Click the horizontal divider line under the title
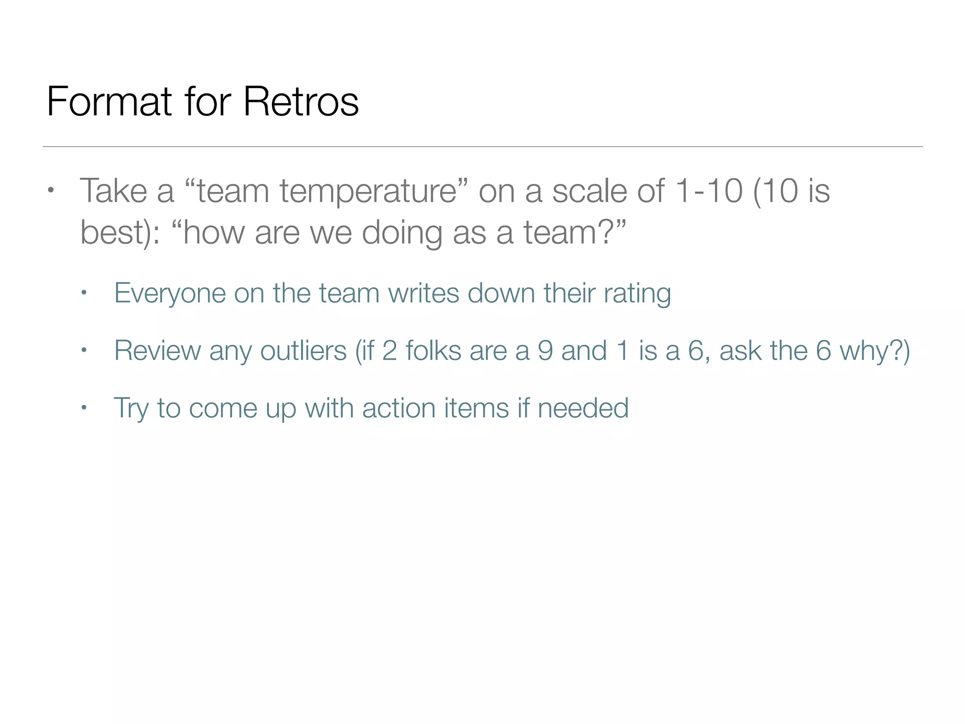 coord(482,147)
